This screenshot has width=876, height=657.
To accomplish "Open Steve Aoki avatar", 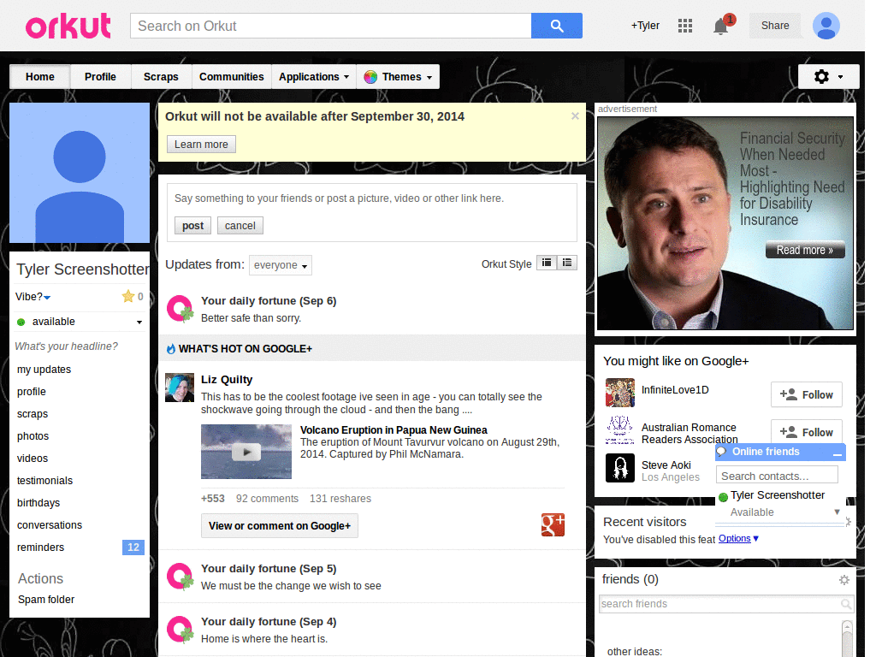I will click(619, 468).
